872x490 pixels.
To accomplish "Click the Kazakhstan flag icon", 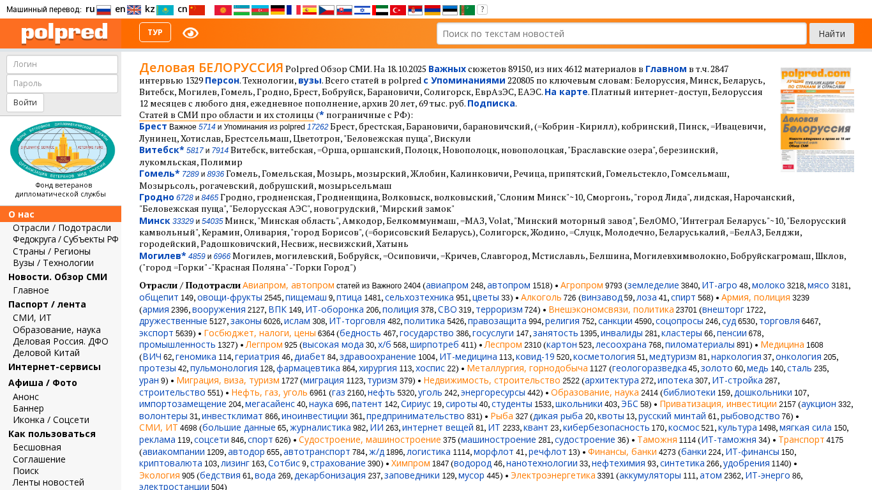I will [165, 10].
